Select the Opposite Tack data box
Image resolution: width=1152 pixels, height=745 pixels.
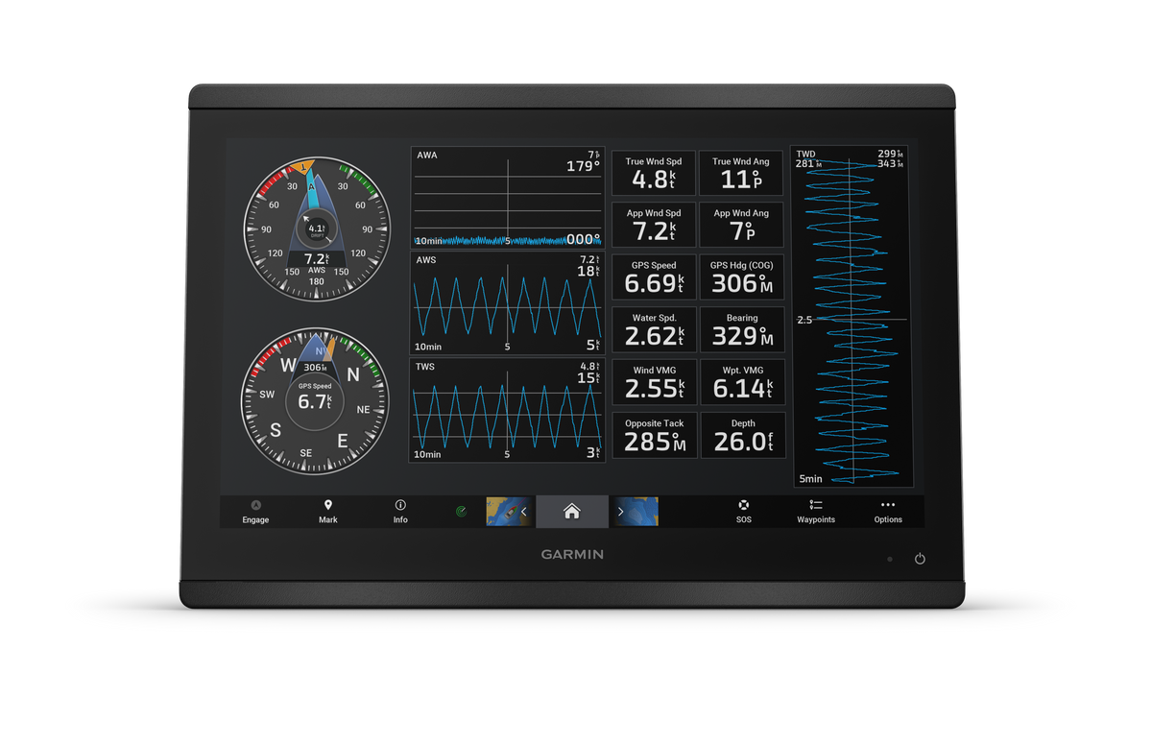coord(654,436)
